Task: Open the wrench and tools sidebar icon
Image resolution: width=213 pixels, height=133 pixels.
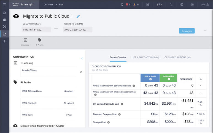Action: click(4, 27)
